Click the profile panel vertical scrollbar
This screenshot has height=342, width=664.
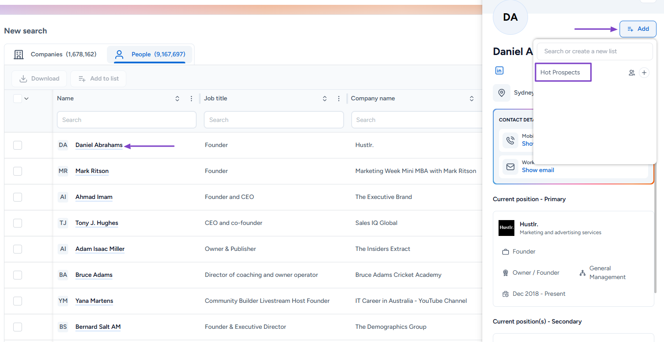(x=655, y=229)
